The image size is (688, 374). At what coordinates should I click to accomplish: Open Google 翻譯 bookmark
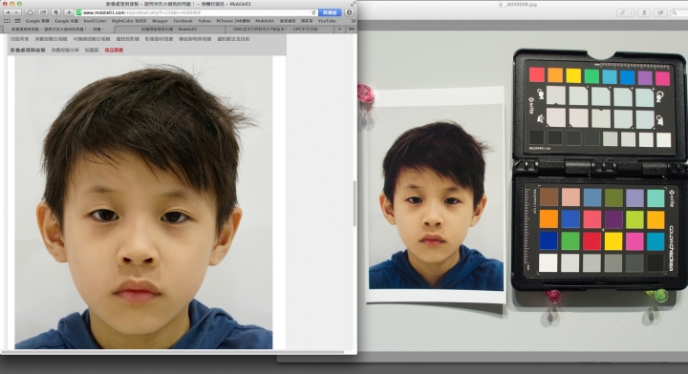coord(37,21)
